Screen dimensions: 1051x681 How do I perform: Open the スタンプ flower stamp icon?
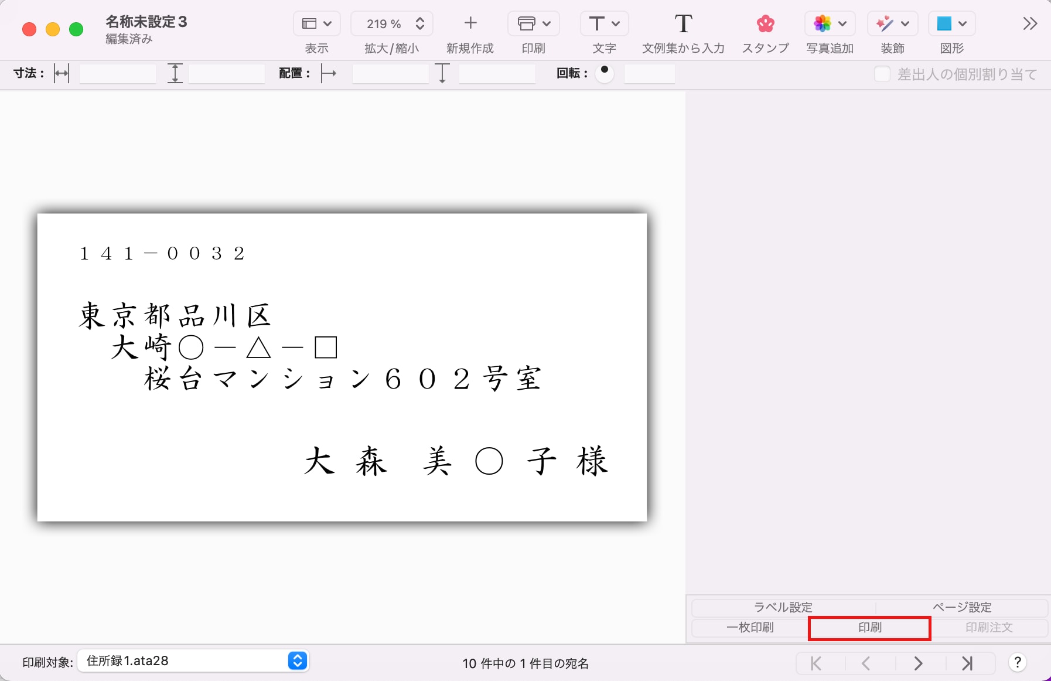tap(765, 24)
